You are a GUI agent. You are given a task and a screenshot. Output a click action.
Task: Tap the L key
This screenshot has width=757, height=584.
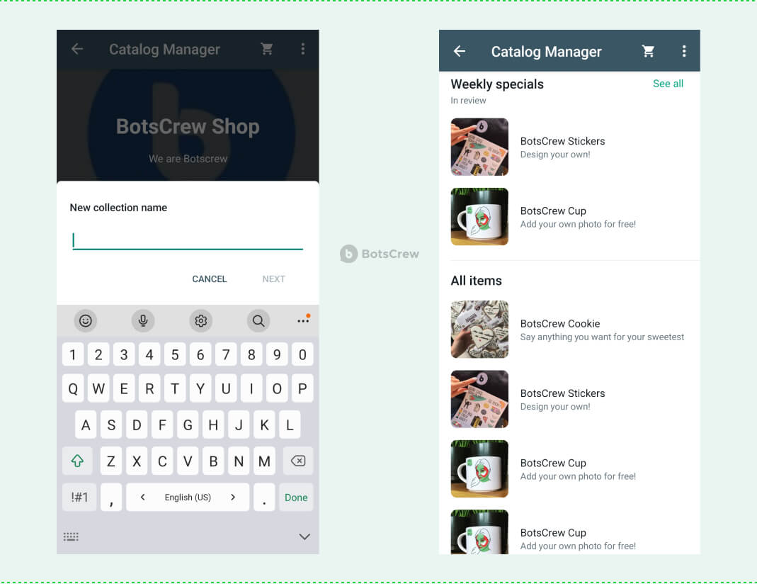click(290, 425)
